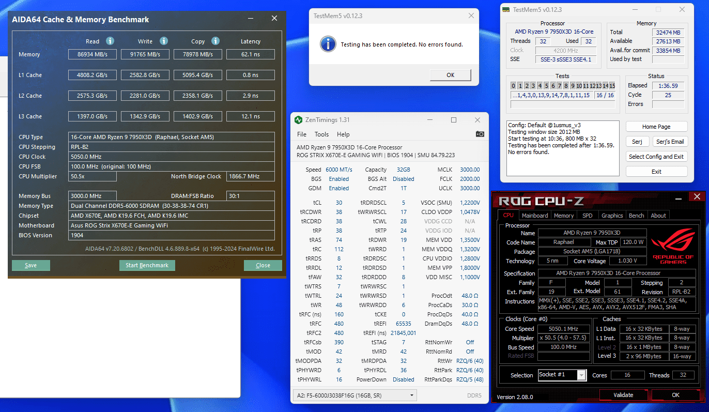The image size is (709, 412).
Task: Click the OK button in CPU-Z
Action: coord(675,395)
